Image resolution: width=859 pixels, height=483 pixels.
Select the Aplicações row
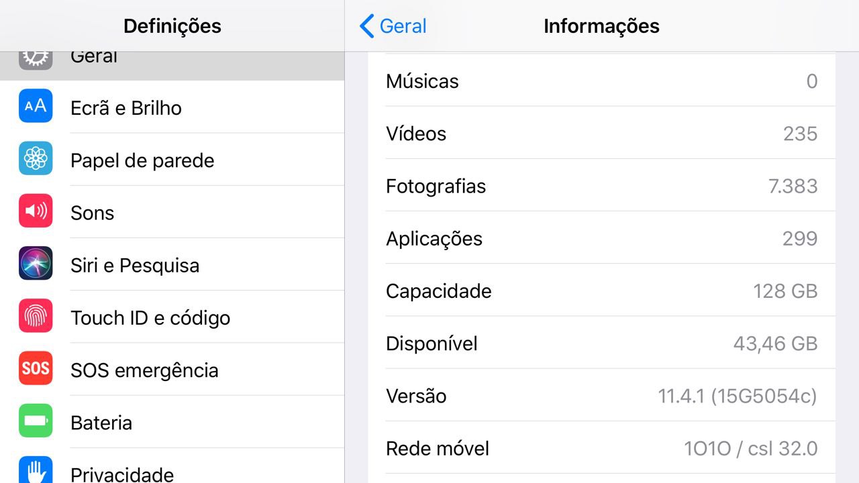coord(601,239)
